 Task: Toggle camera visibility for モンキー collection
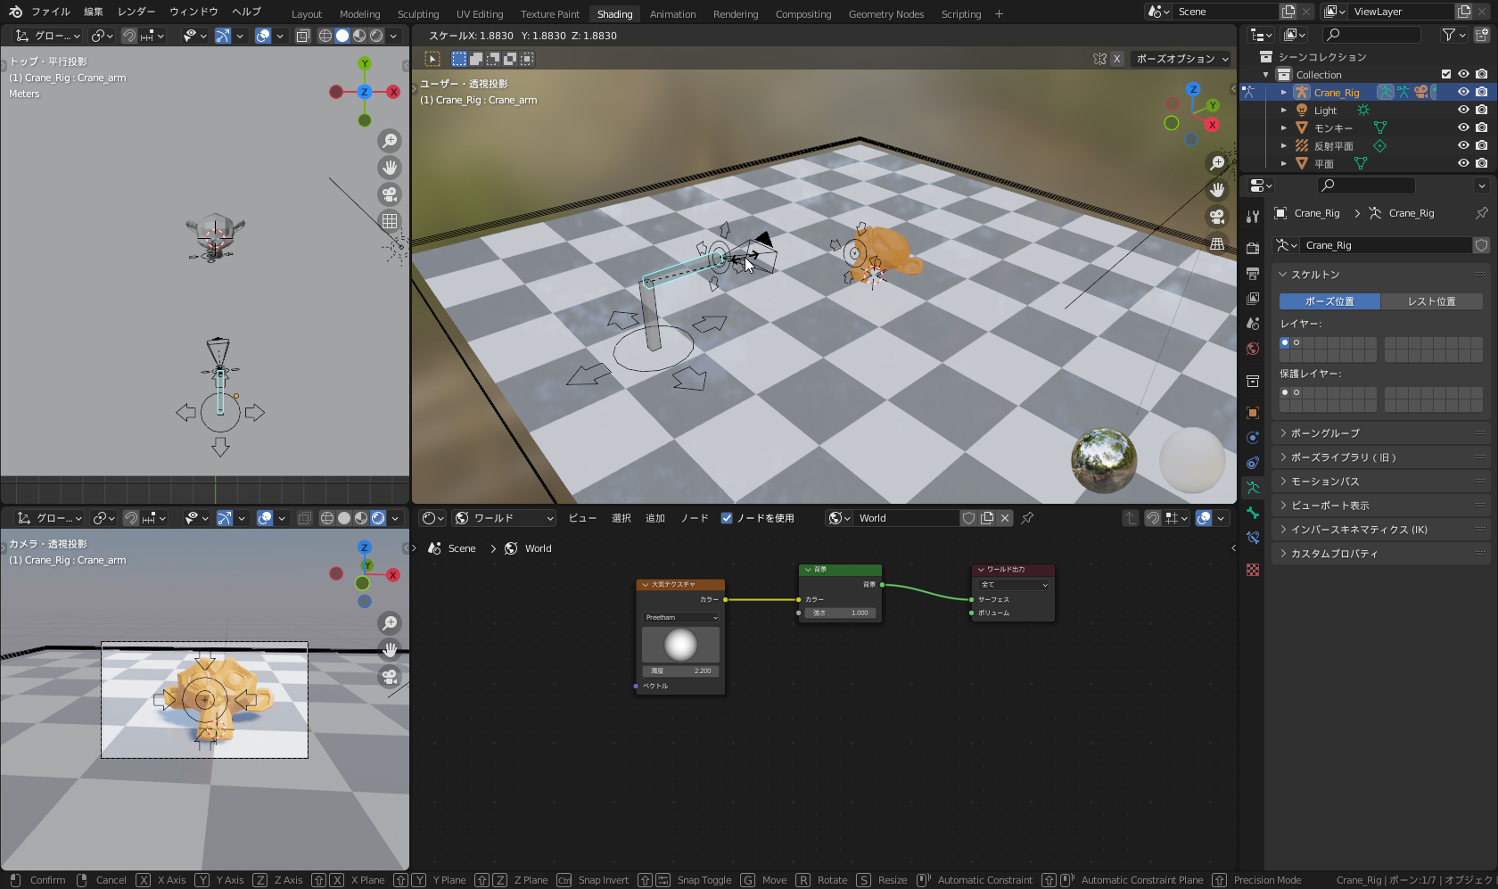pos(1482,128)
